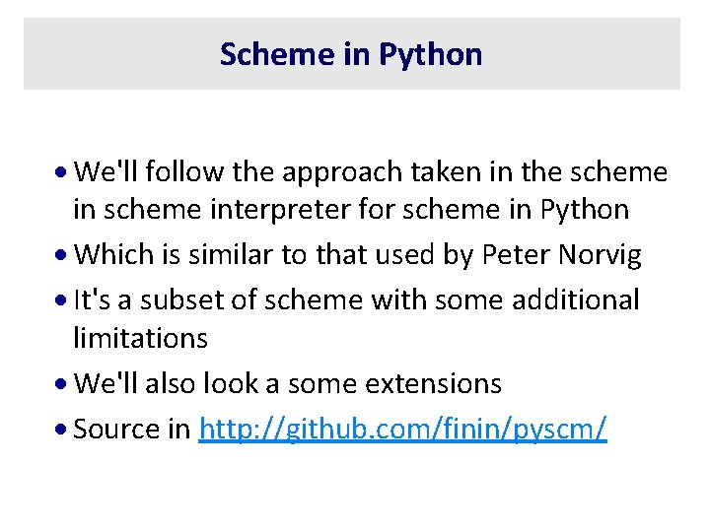Click the phrase 'It's a subset of scheme'
The height and width of the screenshot is (532, 710).
(x=218, y=299)
